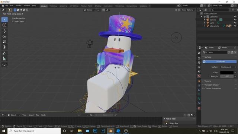
Task: Click the outliner search field
Action: point(220,10)
